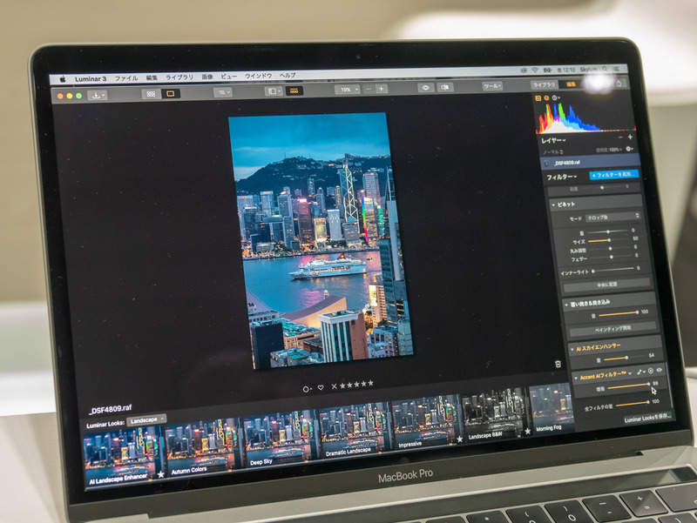
Task: Click the Luminar Looksを保存 button
Action: [647, 419]
